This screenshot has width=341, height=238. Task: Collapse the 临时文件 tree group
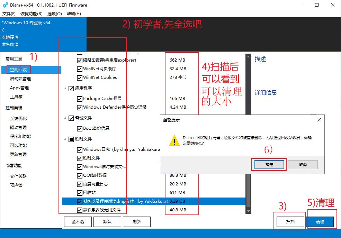65,139
